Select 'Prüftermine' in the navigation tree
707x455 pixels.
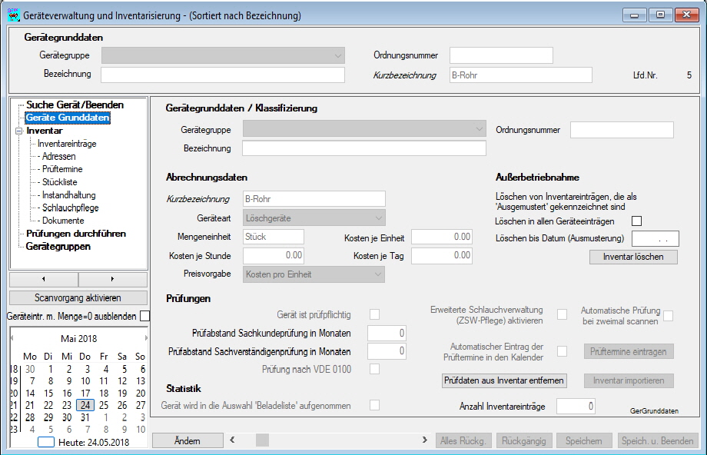tap(62, 169)
